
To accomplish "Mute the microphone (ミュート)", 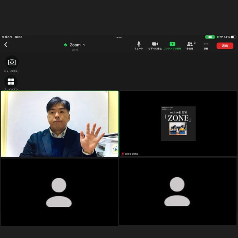I will pyautogui.click(x=138, y=44).
